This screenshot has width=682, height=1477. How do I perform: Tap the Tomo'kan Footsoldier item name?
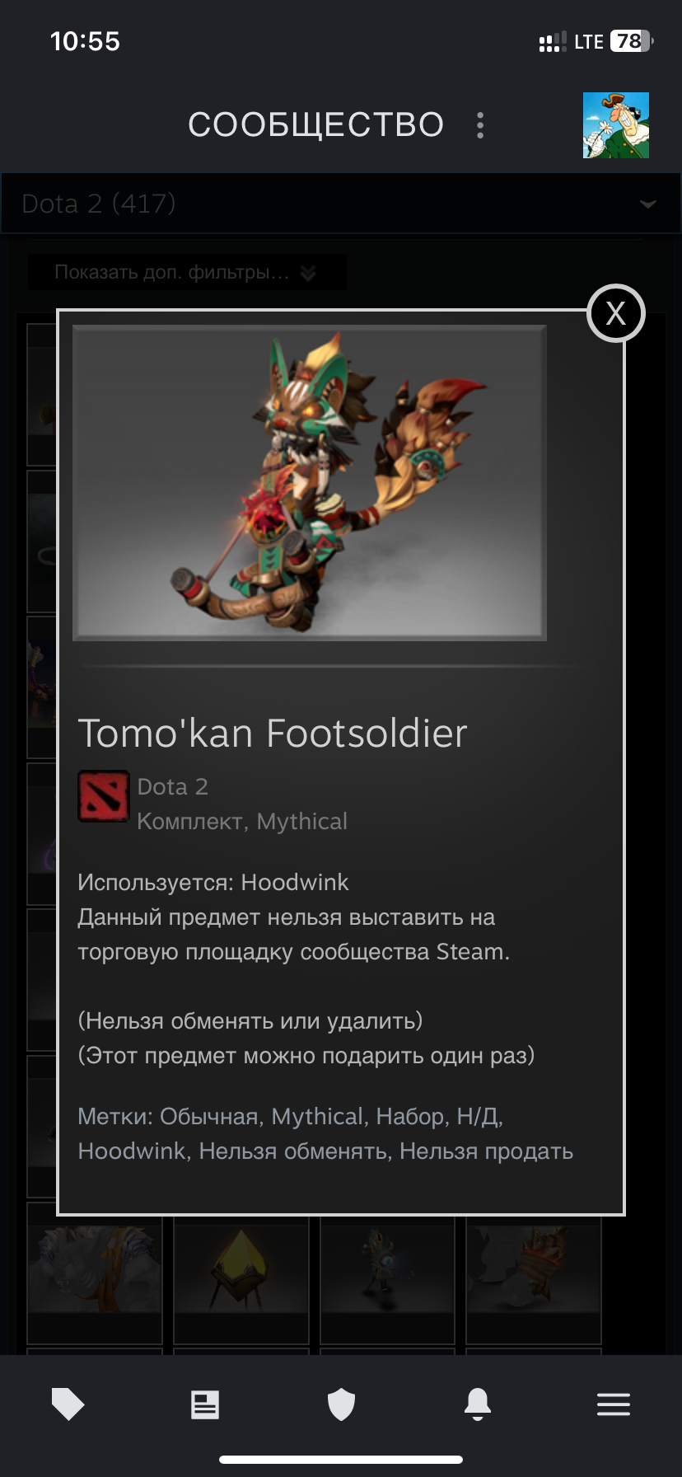[x=273, y=734]
